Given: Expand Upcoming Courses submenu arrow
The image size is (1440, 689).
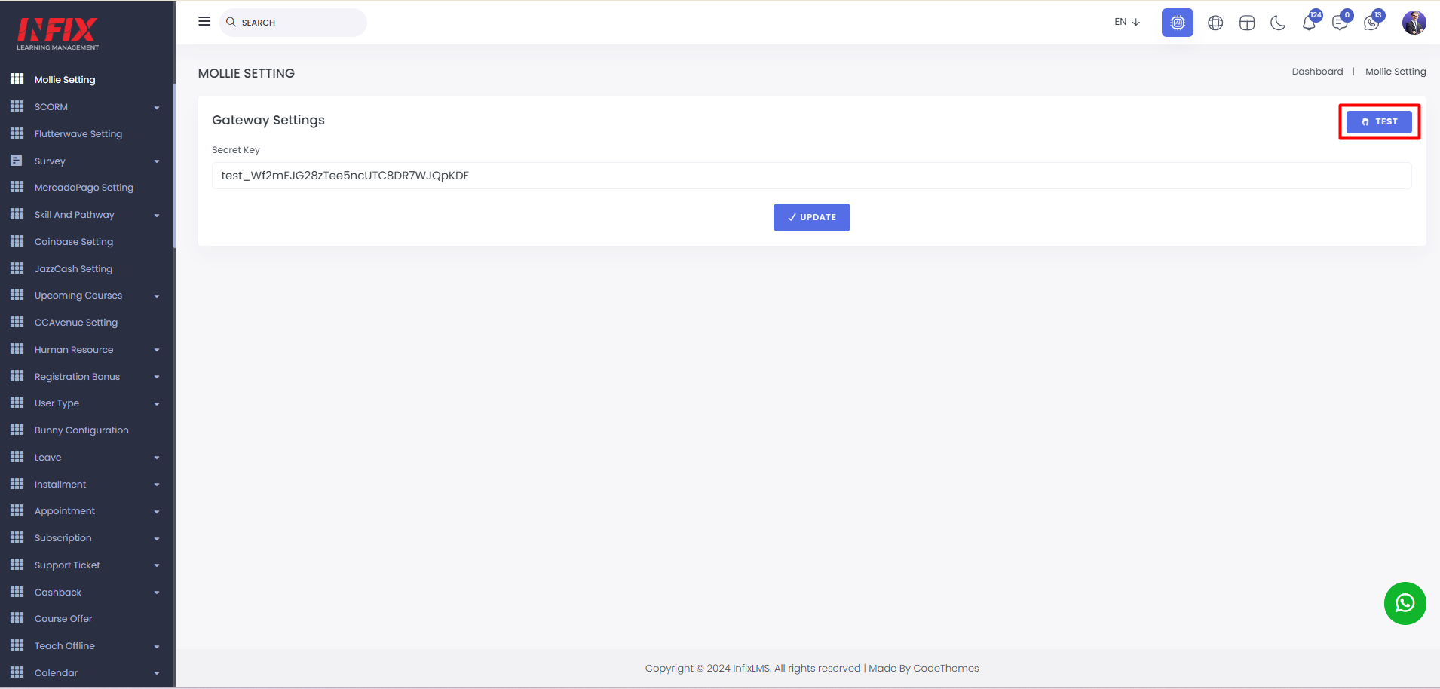Looking at the screenshot, I should (x=157, y=296).
